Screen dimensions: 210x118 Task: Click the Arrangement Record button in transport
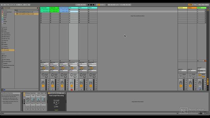[93, 5]
